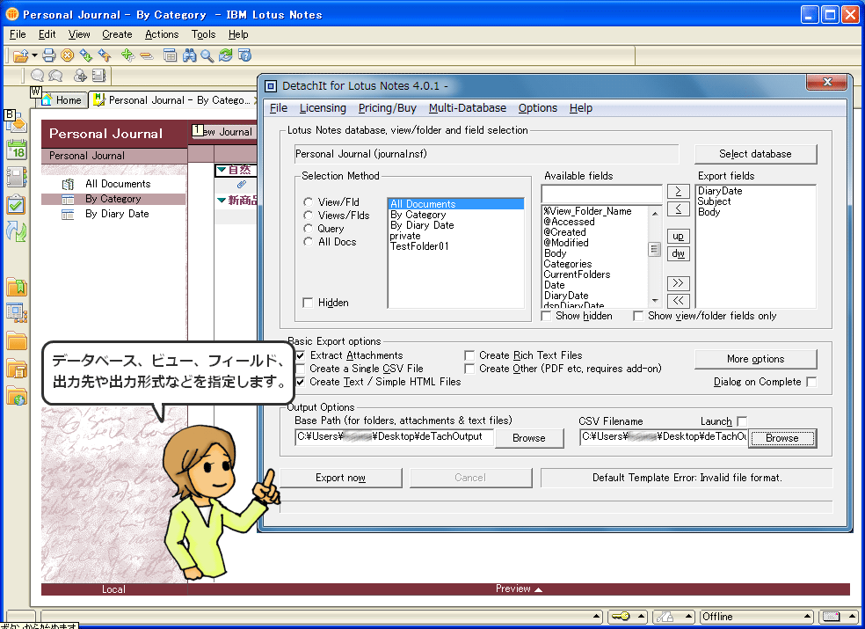Open the Favorite Bookmarks folder icon
Image resolution: width=865 pixels, height=629 pixels.
pos(17,287)
